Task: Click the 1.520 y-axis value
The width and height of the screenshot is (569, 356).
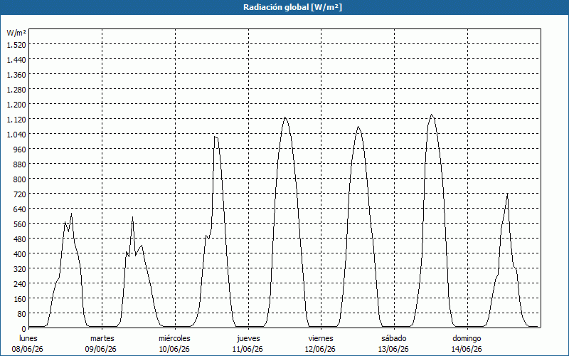Action: (x=16, y=45)
